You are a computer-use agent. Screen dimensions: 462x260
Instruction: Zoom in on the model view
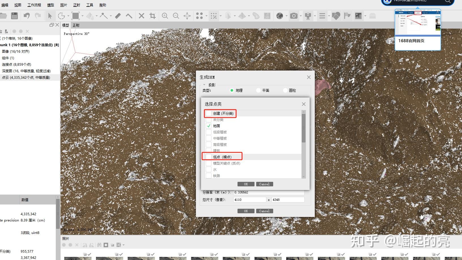coord(165,16)
